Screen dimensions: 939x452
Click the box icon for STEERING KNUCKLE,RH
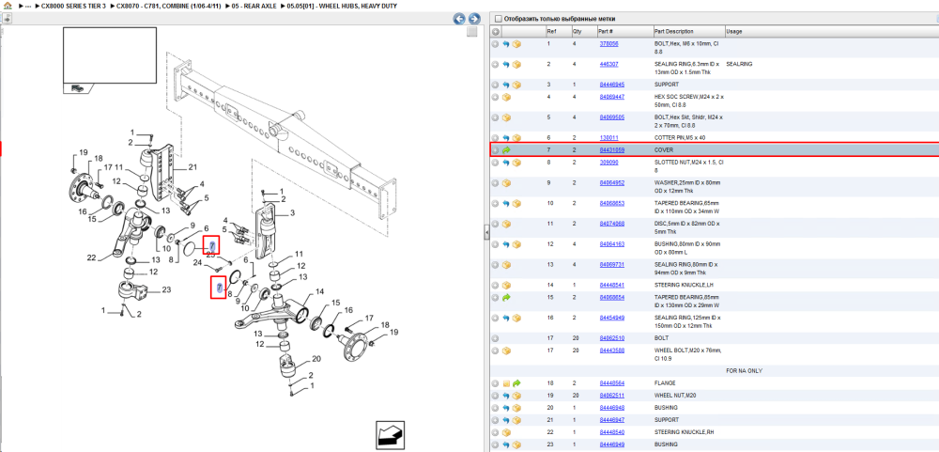click(506, 432)
